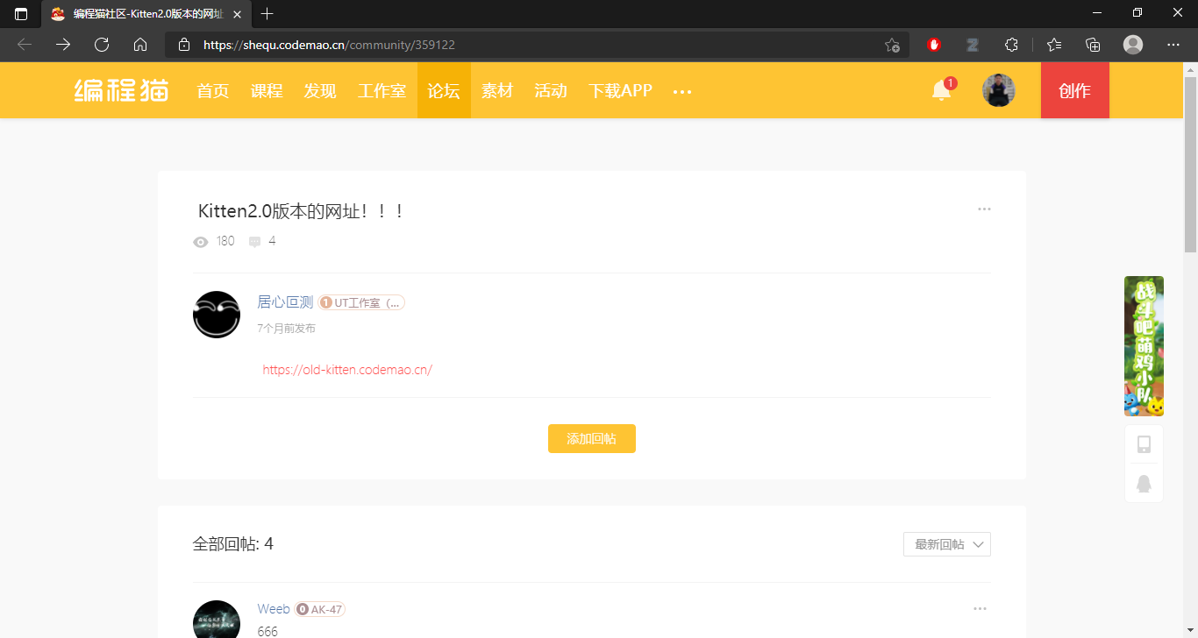Reload the page with the refresh icon
This screenshot has height=638, width=1198.
[x=102, y=45]
